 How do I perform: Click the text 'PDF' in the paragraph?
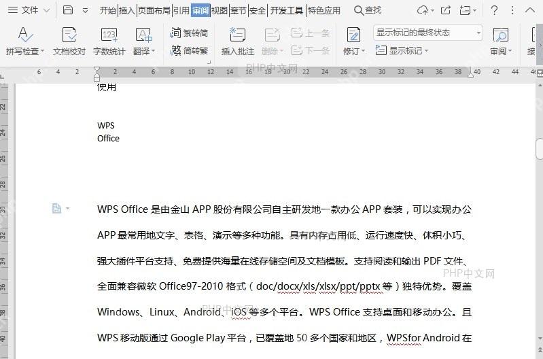(x=432, y=261)
